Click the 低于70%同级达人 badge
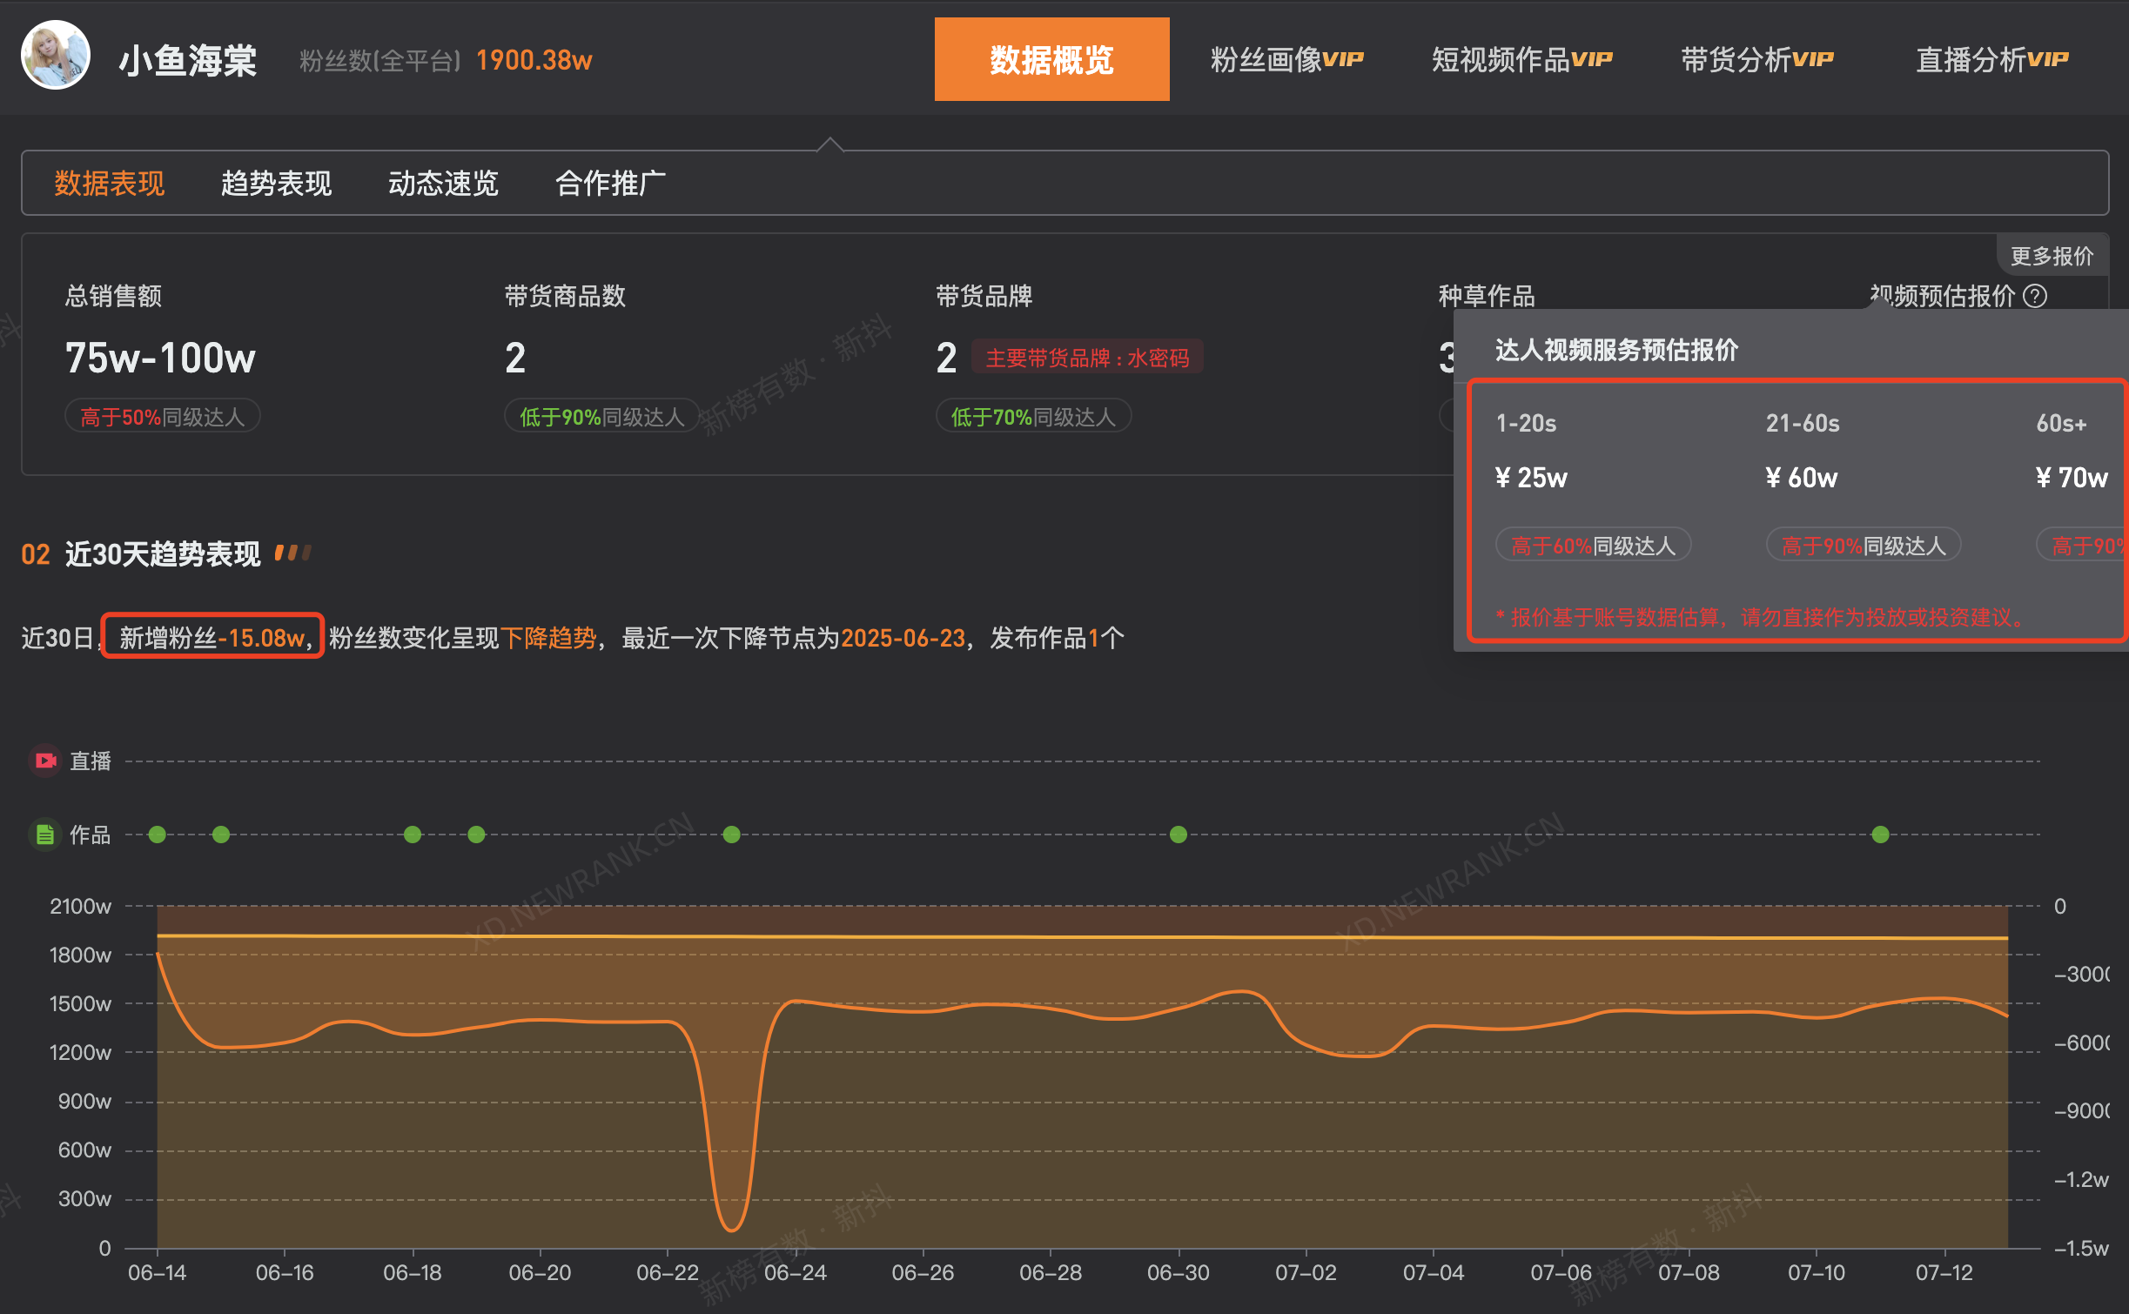 (x=1033, y=417)
